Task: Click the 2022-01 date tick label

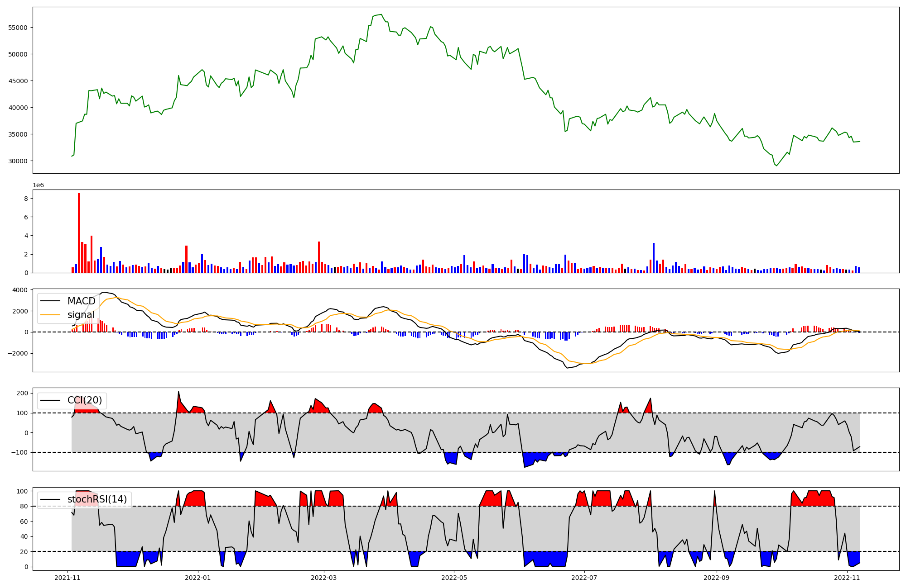Action: click(x=198, y=577)
